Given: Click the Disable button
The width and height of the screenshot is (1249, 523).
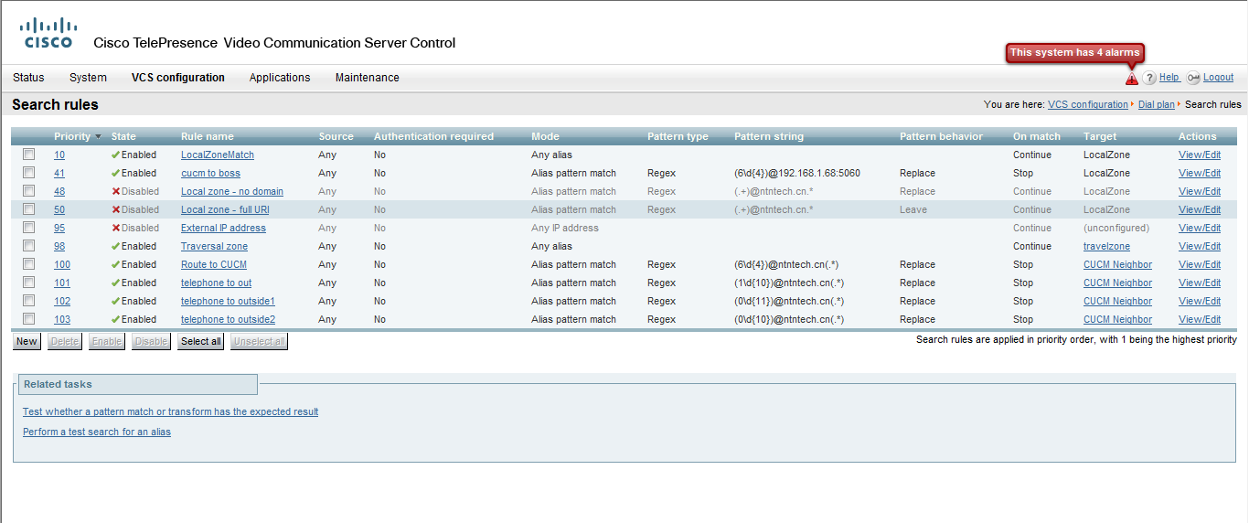Looking at the screenshot, I should click(x=151, y=341).
